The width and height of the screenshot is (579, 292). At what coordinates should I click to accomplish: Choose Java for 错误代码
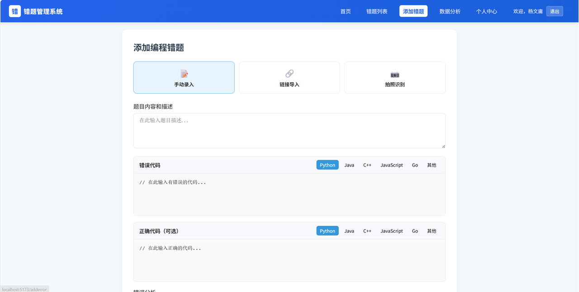coord(349,165)
